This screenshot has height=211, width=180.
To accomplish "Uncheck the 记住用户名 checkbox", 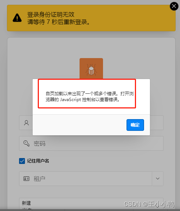I will [x=22, y=161].
